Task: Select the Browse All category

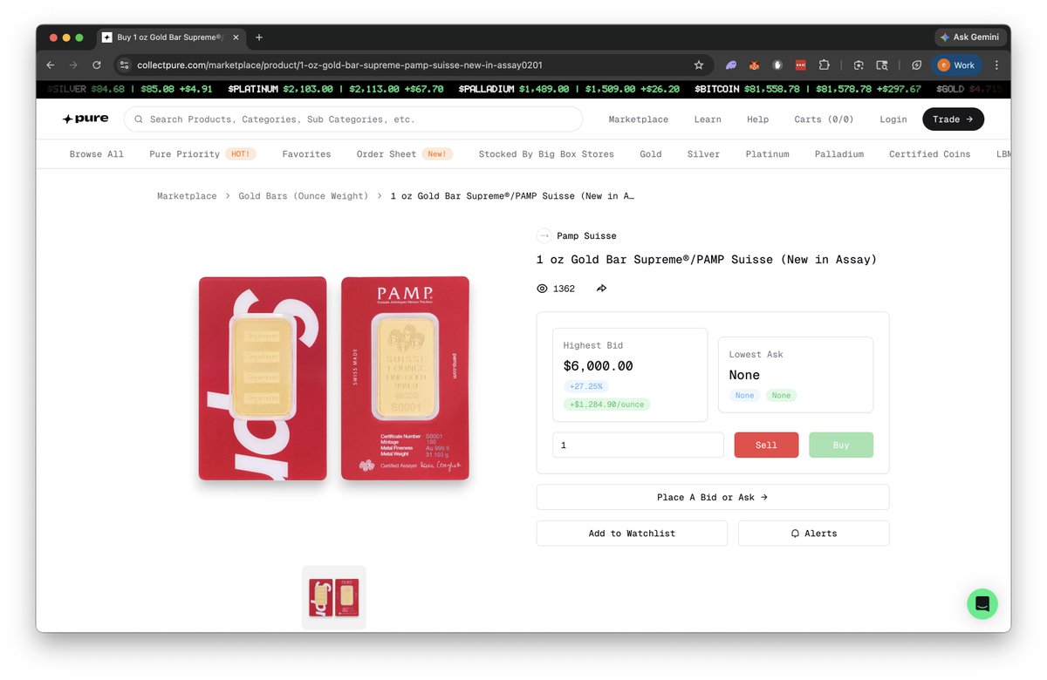Action: 97,154
